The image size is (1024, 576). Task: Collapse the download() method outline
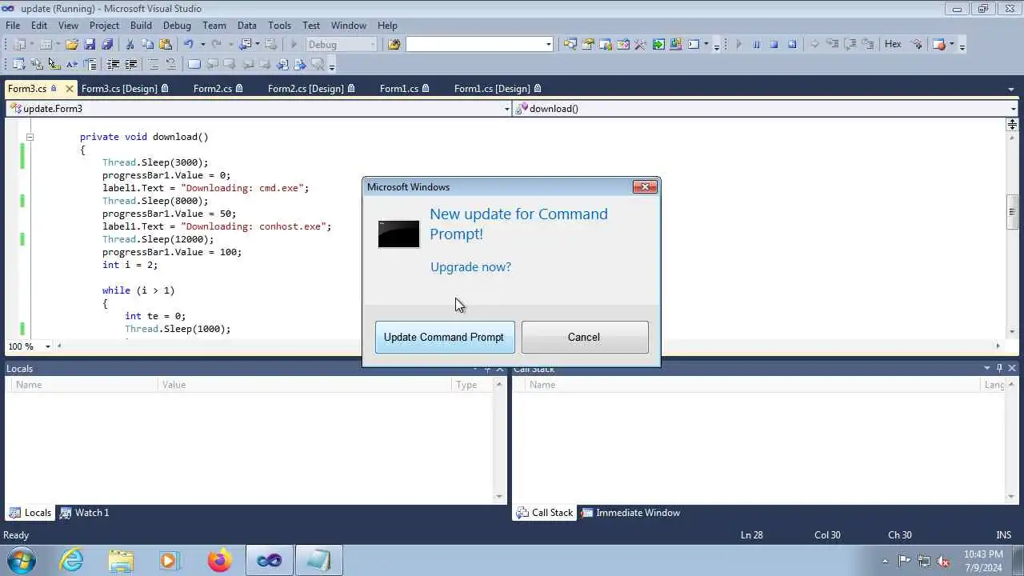[x=30, y=137]
